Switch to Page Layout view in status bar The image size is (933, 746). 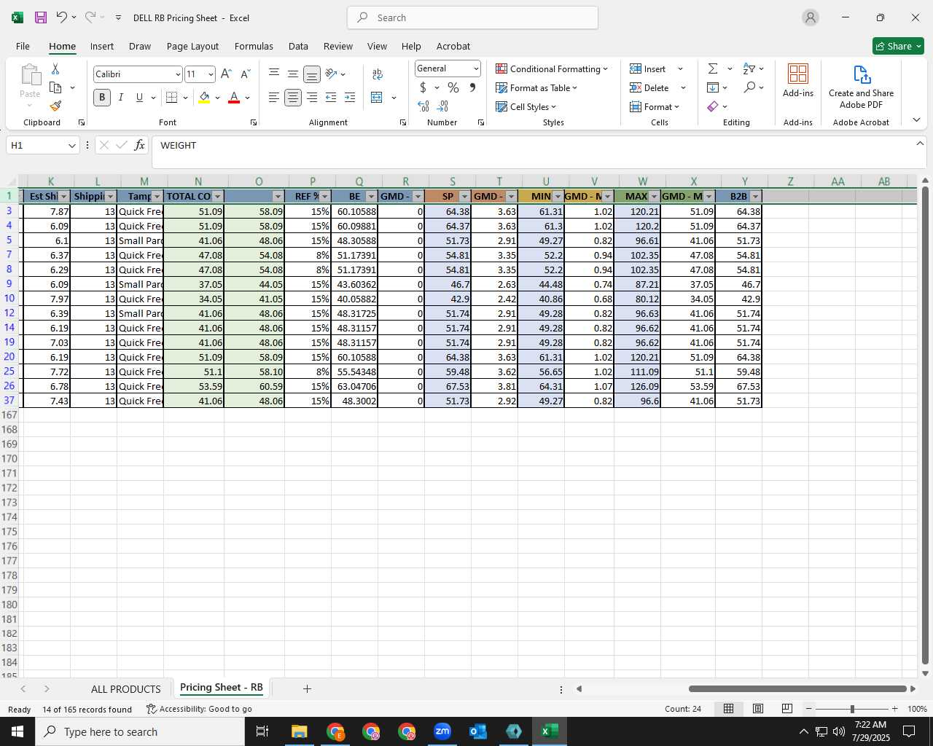point(757,709)
